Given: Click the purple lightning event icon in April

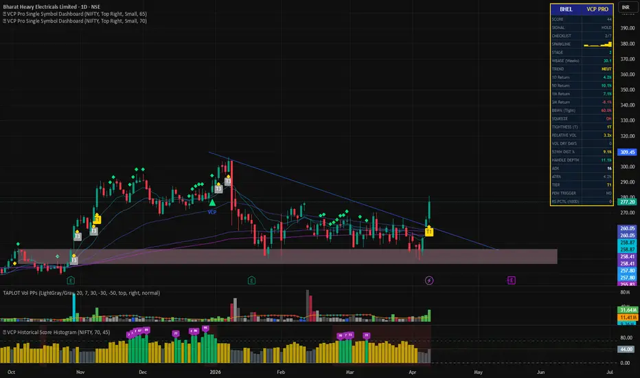Looking at the screenshot, I should click(x=429, y=280).
